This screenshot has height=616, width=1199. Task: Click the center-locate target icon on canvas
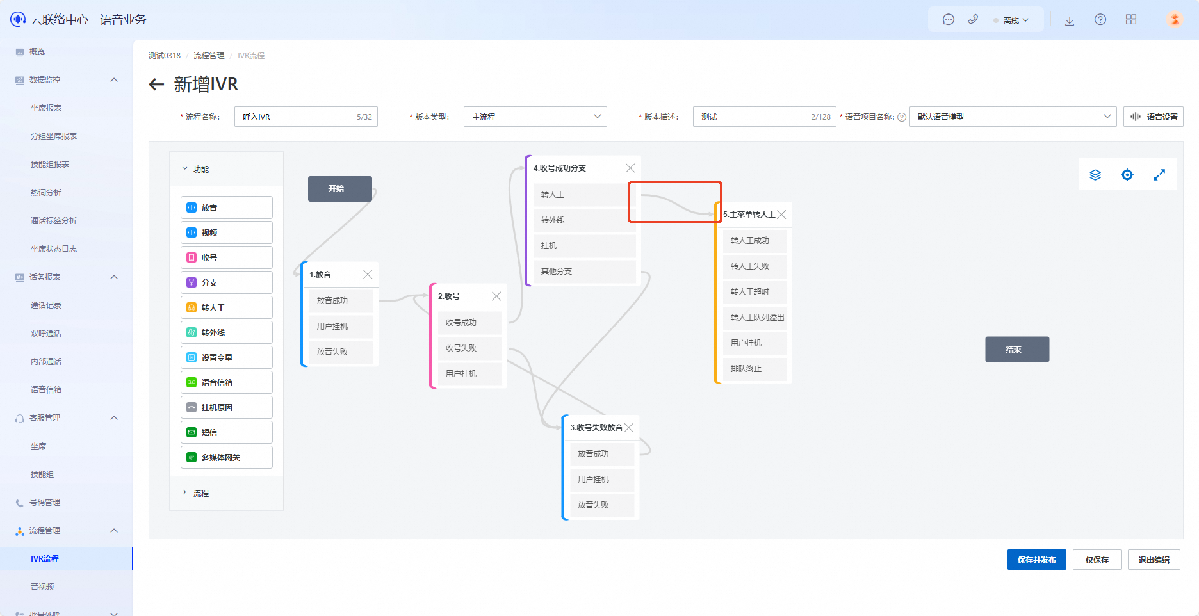tap(1127, 175)
